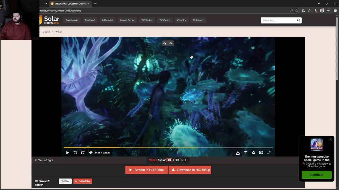Click the Watch Avatar 4K FOR FREE link
This screenshot has height=190, width=339.
pos(168,160)
